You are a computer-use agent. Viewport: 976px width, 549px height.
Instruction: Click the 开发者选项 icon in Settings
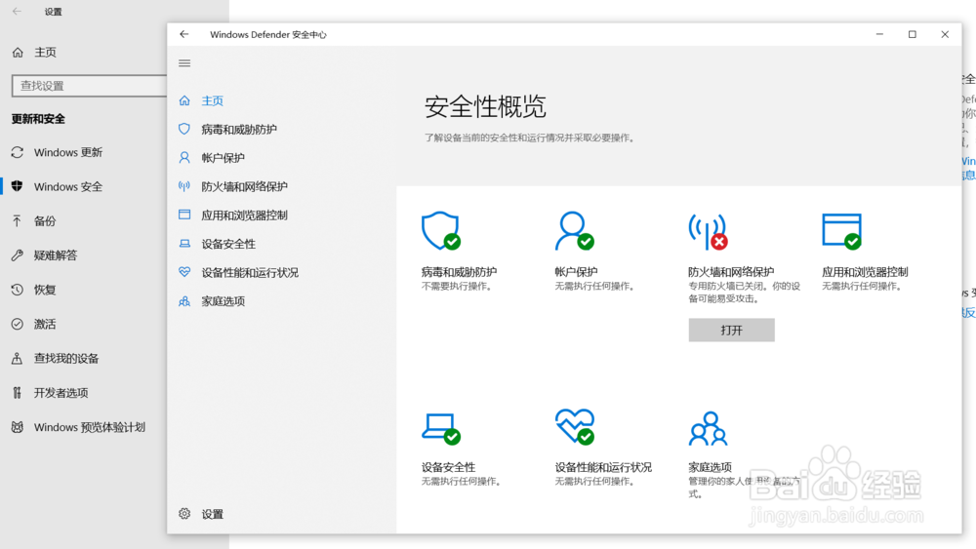pyautogui.click(x=18, y=392)
